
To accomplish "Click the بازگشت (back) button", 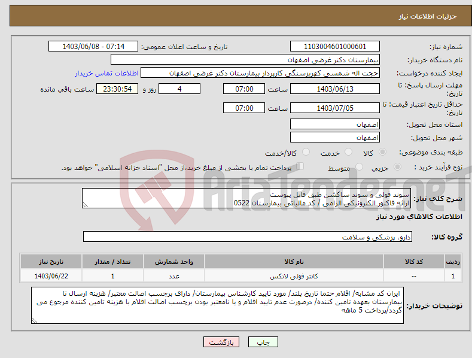I will click(x=221, y=342).
